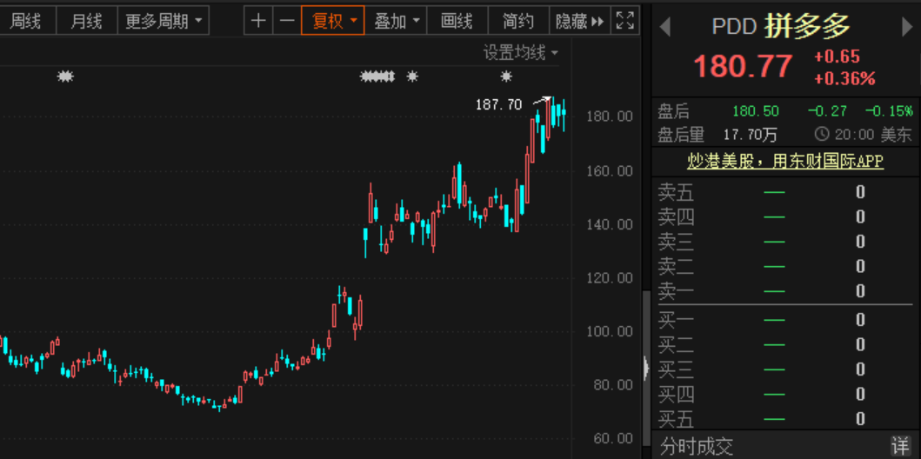Click the rightmost star event marker above chart

pos(506,76)
